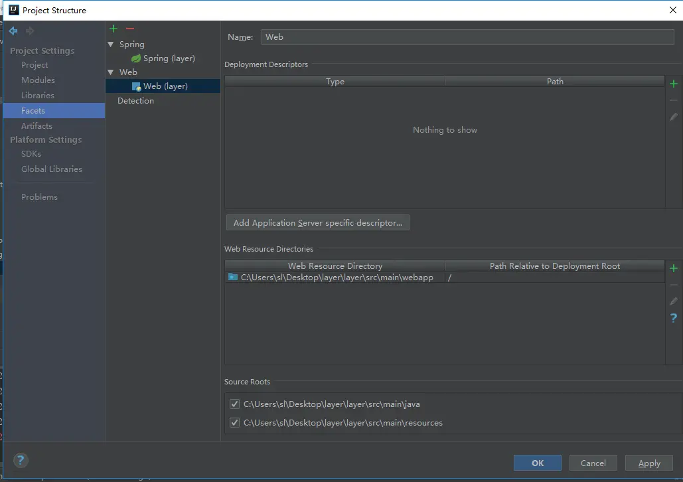Image resolution: width=683 pixels, height=482 pixels.
Task: Collapse the Spring facet group
Action: click(111, 44)
